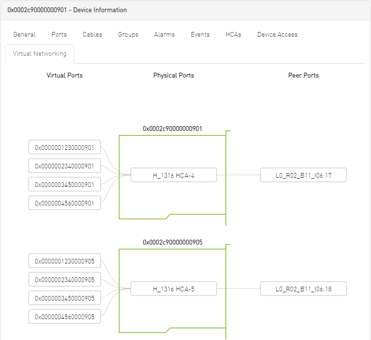The height and width of the screenshot is (340, 371).
Task: View the Cables tab
Action: click(x=92, y=34)
